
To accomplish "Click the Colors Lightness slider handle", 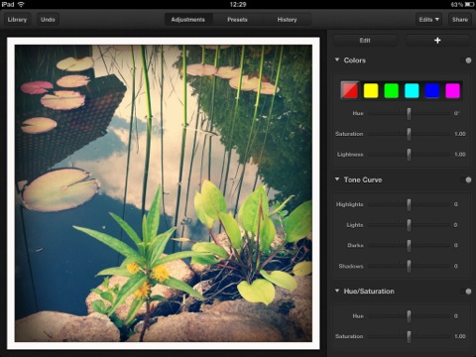I will point(409,155).
